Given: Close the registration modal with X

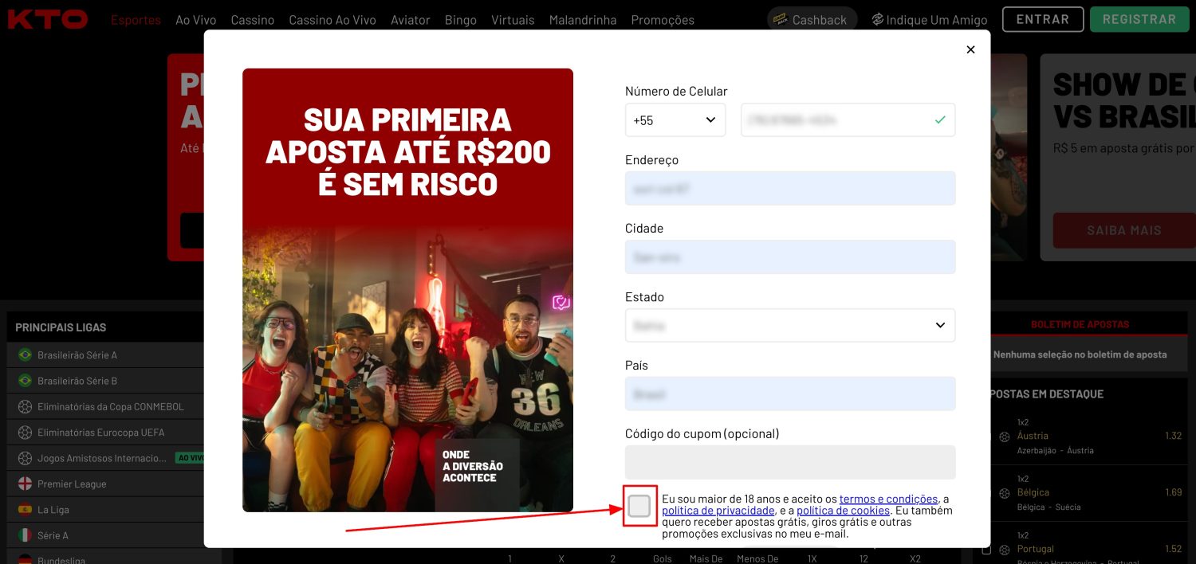Looking at the screenshot, I should 970,49.
